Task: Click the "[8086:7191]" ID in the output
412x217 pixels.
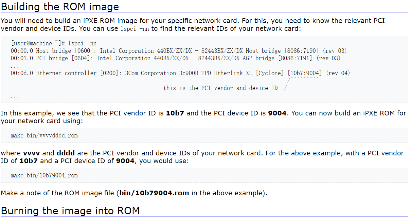Action: point(295,58)
